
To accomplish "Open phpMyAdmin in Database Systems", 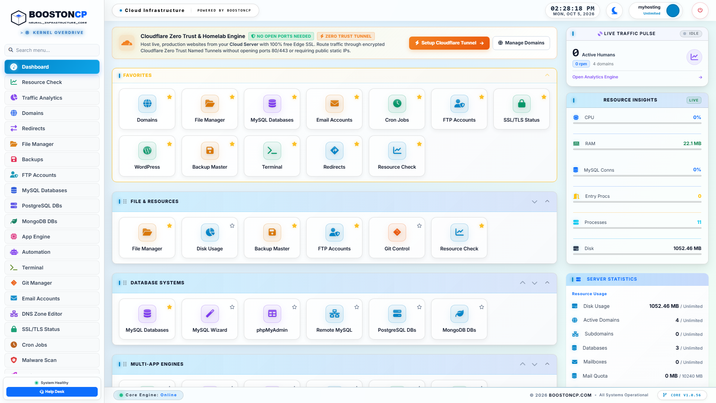I will [x=272, y=319].
